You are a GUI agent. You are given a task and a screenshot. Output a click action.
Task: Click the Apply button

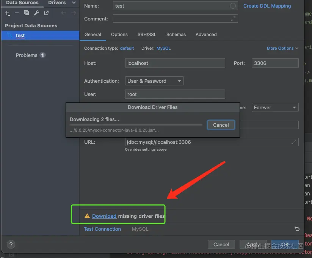[x=253, y=244]
